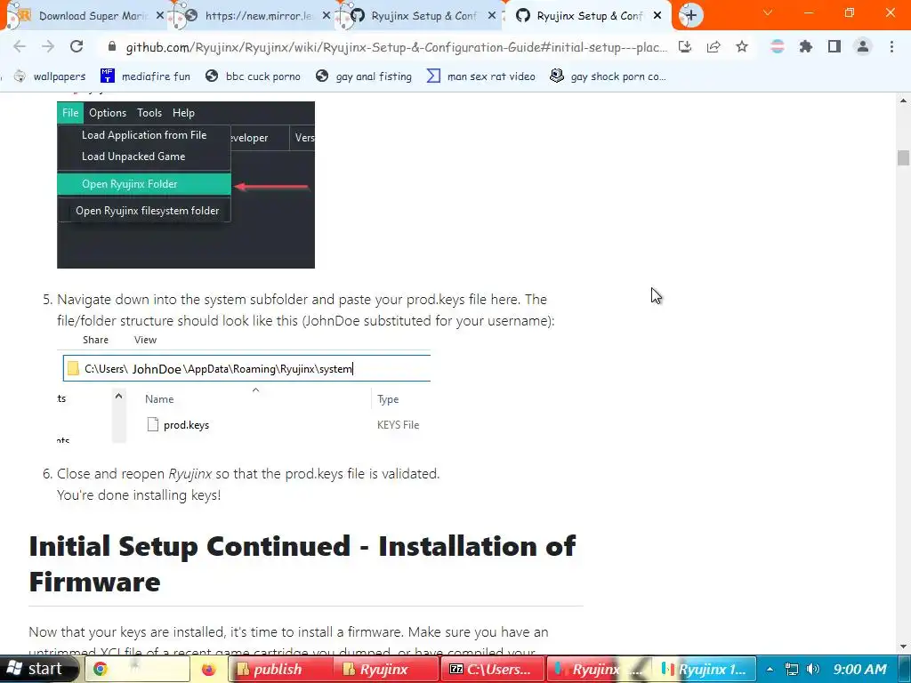Screen dimensions: 911x683
Task: Open the Extensions puzzle-piece menu
Action: point(806,46)
